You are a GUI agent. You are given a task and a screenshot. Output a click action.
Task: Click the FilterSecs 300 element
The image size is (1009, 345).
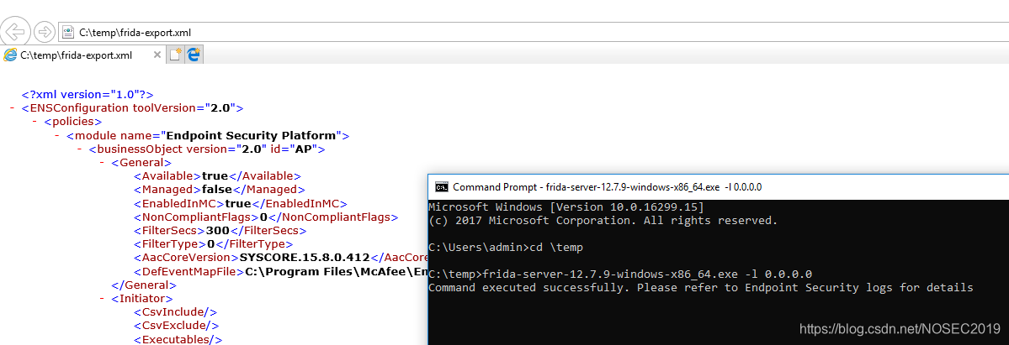220,231
